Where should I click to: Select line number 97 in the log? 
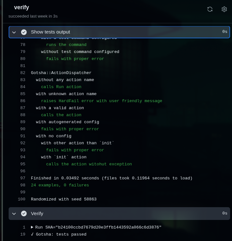22,178
